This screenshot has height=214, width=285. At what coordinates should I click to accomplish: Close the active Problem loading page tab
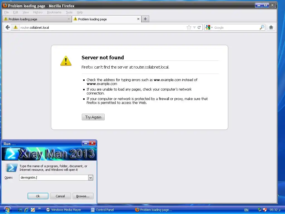tap(138, 19)
